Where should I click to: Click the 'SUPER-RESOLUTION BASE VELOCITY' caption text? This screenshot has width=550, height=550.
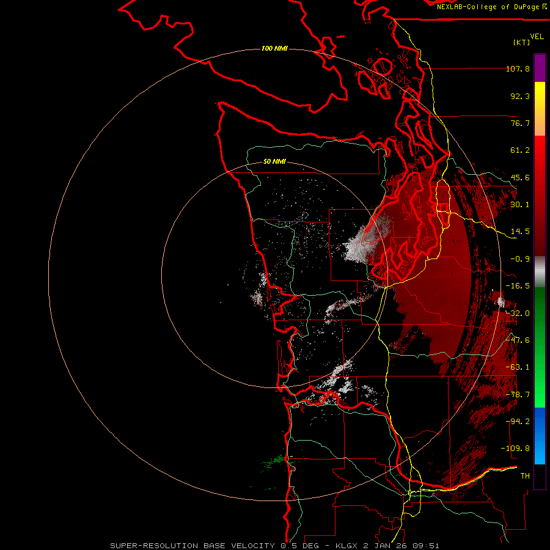click(193, 546)
